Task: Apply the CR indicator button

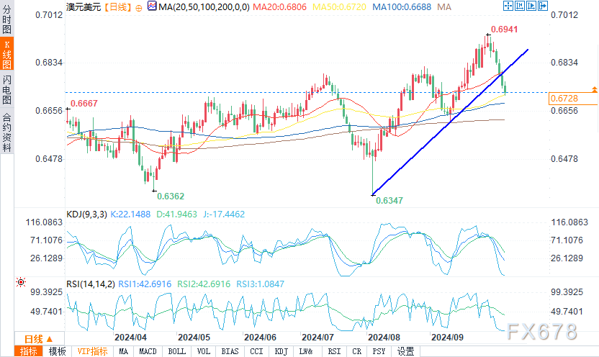Action: click(x=357, y=351)
